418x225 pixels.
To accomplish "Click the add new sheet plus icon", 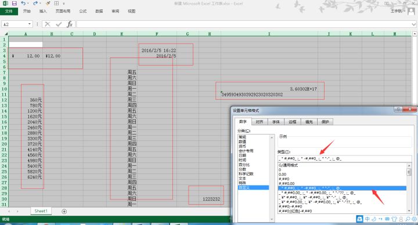I will (x=64, y=212).
